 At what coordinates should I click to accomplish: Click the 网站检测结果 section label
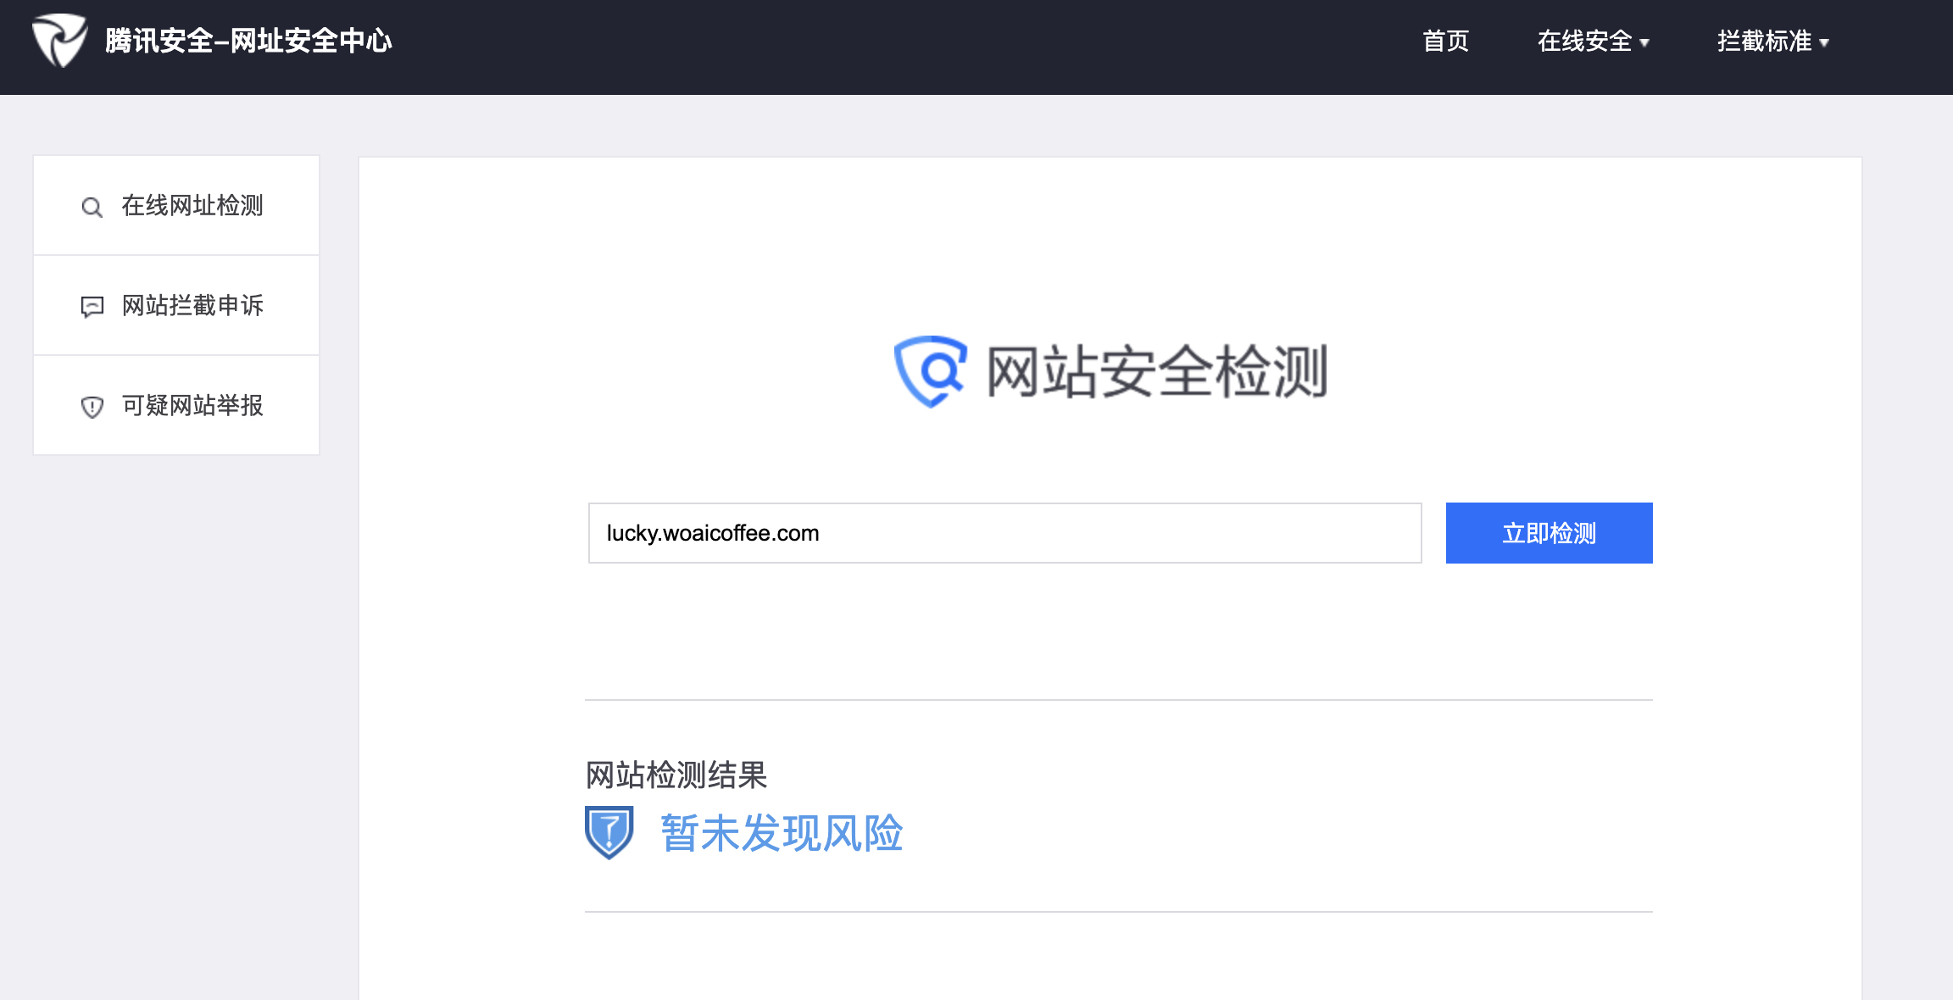click(x=676, y=775)
